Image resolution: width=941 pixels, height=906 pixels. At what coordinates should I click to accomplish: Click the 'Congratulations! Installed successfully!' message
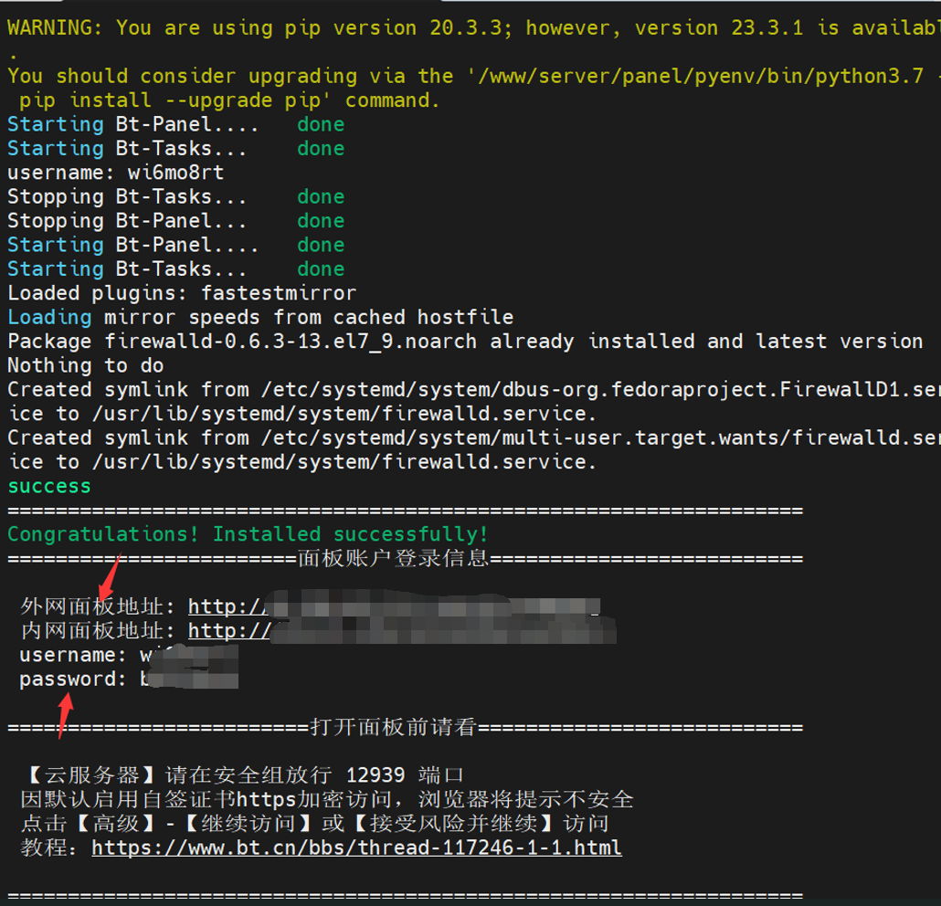tap(248, 534)
